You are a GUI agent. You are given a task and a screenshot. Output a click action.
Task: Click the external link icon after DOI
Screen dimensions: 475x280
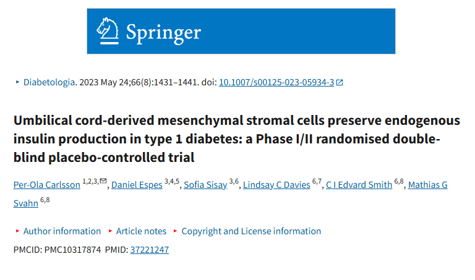tap(340, 82)
